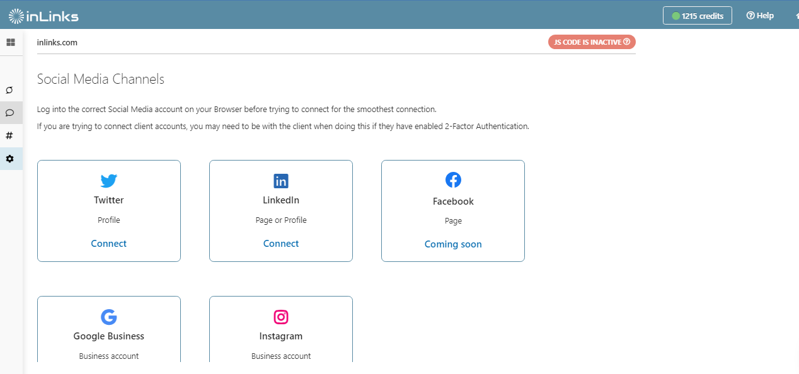799x374 pixels.
Task: Click the question mark on JS code badge
Action: click(x=626, y=42)
